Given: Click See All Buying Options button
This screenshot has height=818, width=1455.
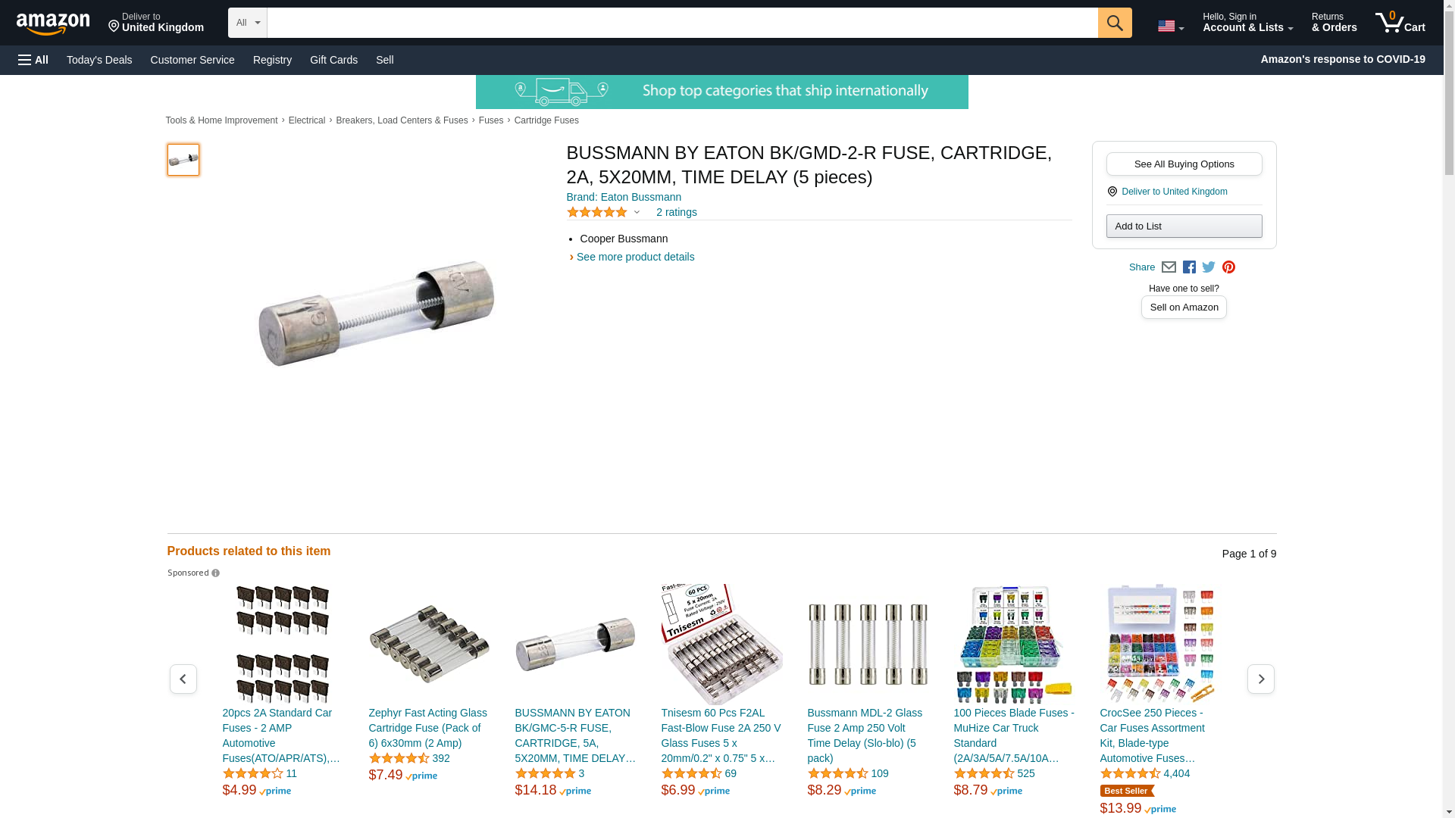Looking at the screenshot, I should [x=1184, y=164].
